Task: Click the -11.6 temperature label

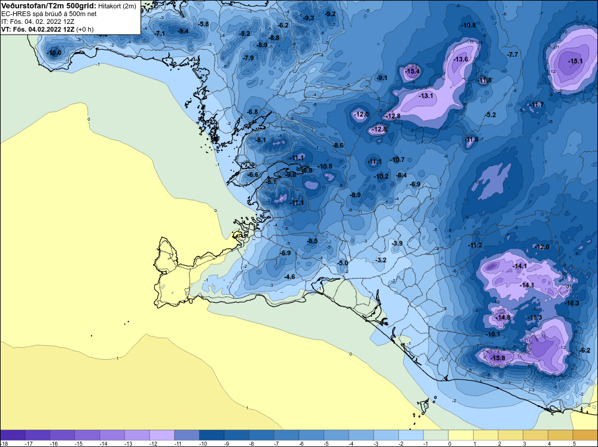Action: [x=471, y=139]
